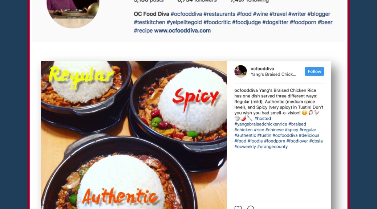Click the comment bubble icon

[251, 207]
